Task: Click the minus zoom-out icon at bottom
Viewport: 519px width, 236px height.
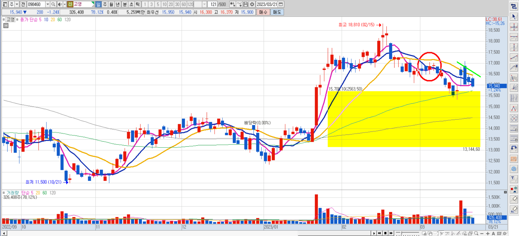Action: pos(482,233)
